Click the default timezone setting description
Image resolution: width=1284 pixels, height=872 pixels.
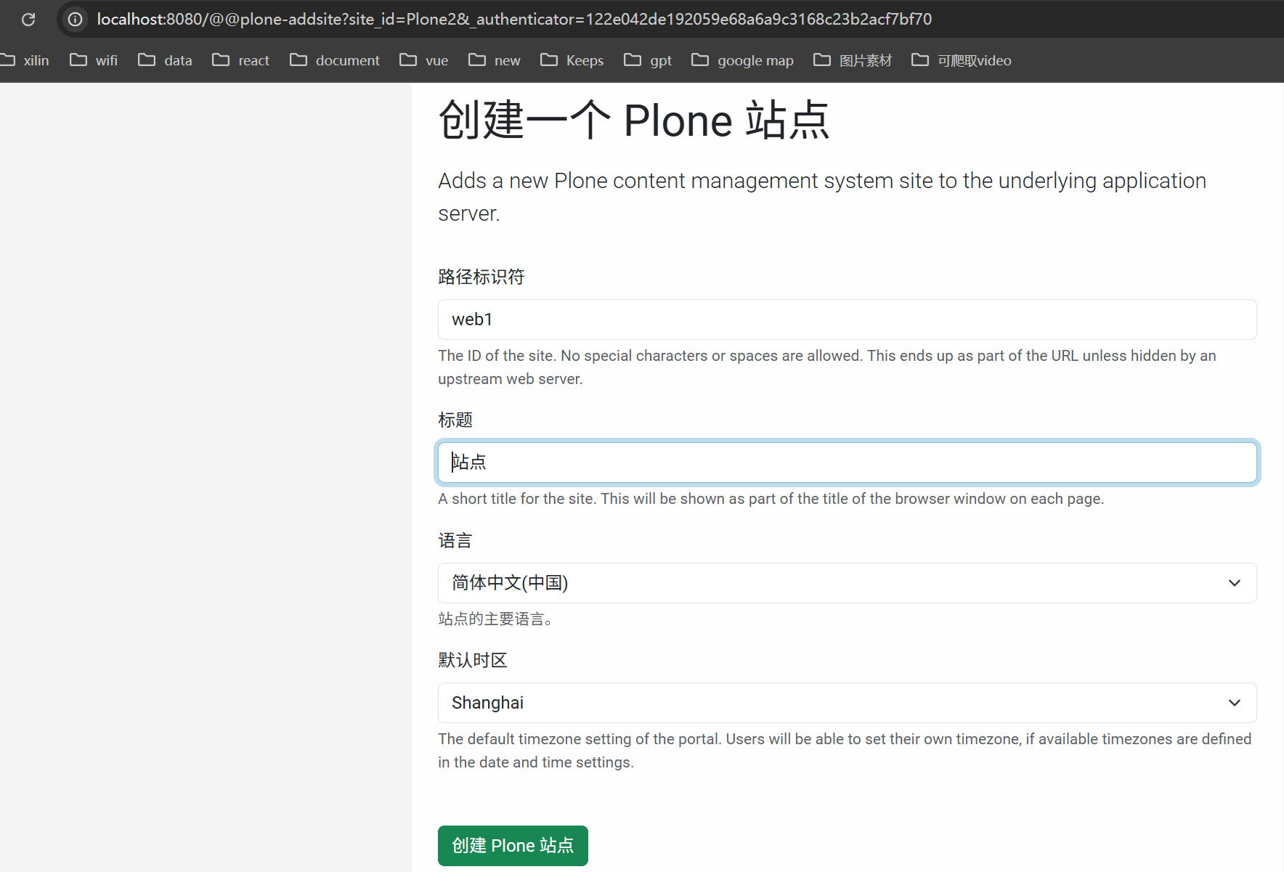point(845,751)
